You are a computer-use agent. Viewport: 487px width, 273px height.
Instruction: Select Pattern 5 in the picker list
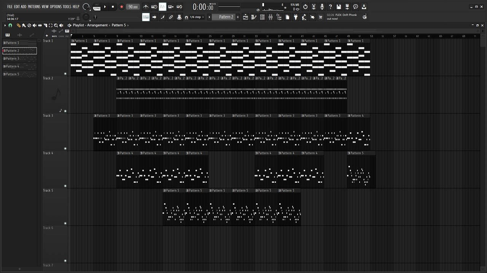click(20, 74)
